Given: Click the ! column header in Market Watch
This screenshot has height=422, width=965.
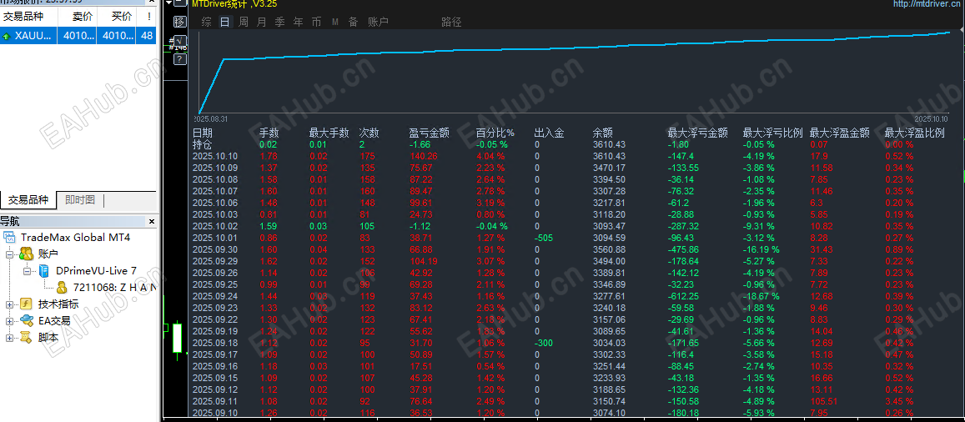Looking at the screenshot, I should [147, 16].
